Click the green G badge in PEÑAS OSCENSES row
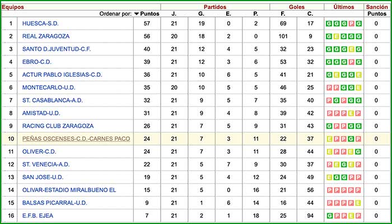392x224 pixels. pos(351,139)
